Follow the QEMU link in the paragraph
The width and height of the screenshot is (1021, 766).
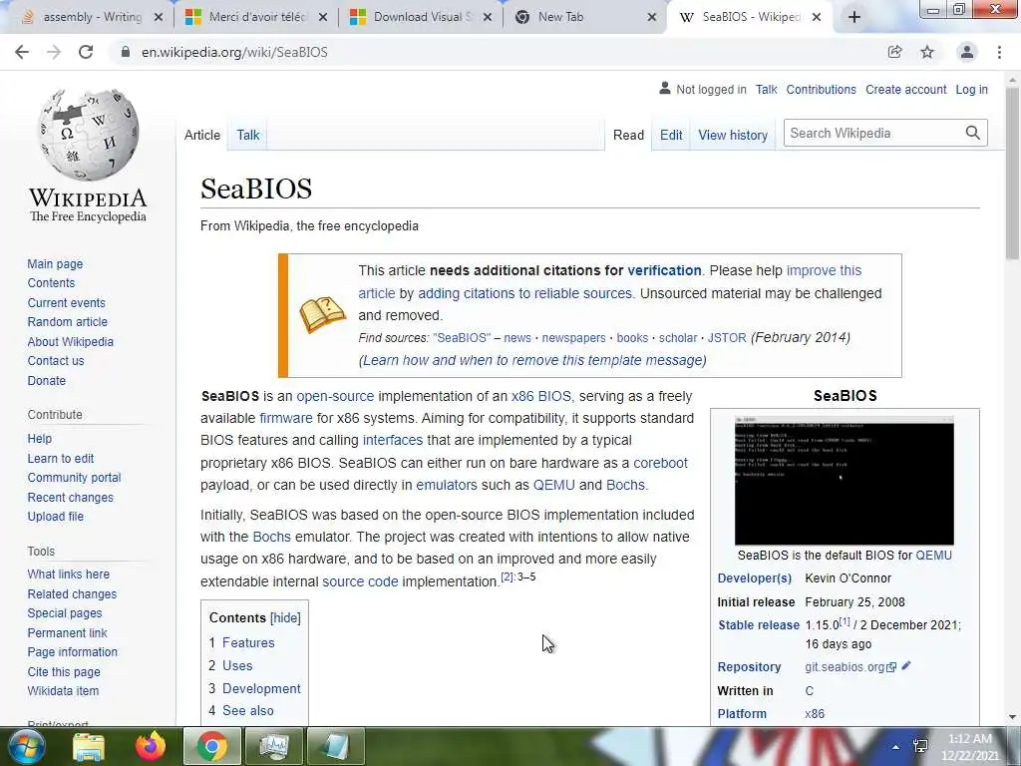pyautogui.click(x=553, y=485)
